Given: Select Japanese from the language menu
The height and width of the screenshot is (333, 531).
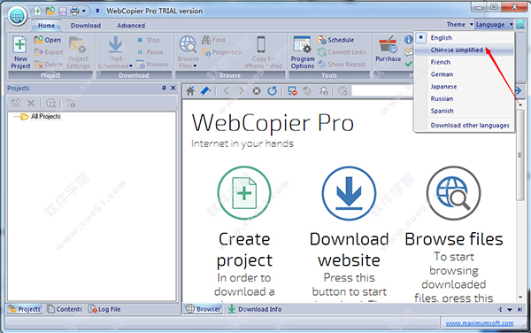Looking at the screenshot, I should pyautogui.click(x=464, y=87).
